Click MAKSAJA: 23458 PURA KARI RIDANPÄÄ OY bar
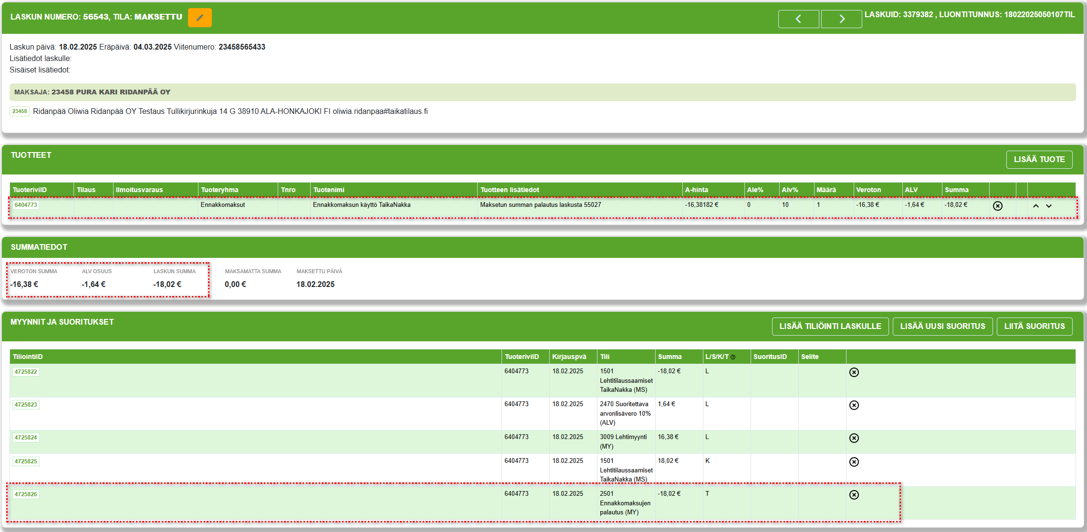 click(543, 92)
